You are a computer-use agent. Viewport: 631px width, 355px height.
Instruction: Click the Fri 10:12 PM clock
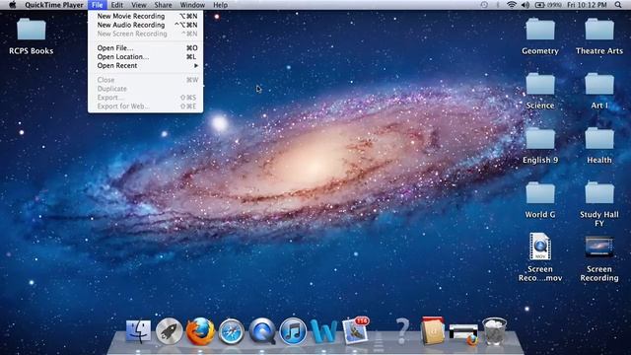[587, 5]
